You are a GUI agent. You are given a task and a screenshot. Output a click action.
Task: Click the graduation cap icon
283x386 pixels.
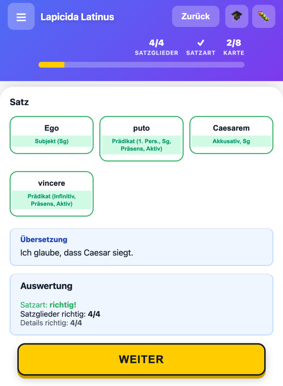236,16
